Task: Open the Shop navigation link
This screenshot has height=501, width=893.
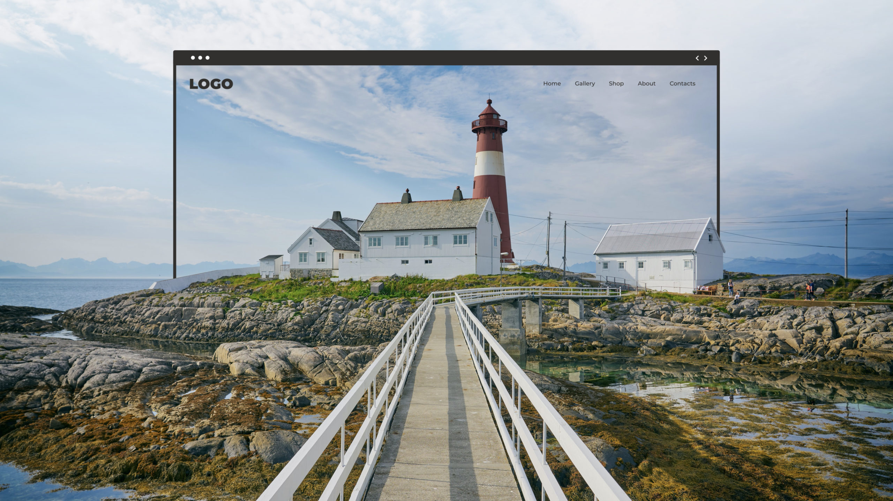Action: click(616, 84)
